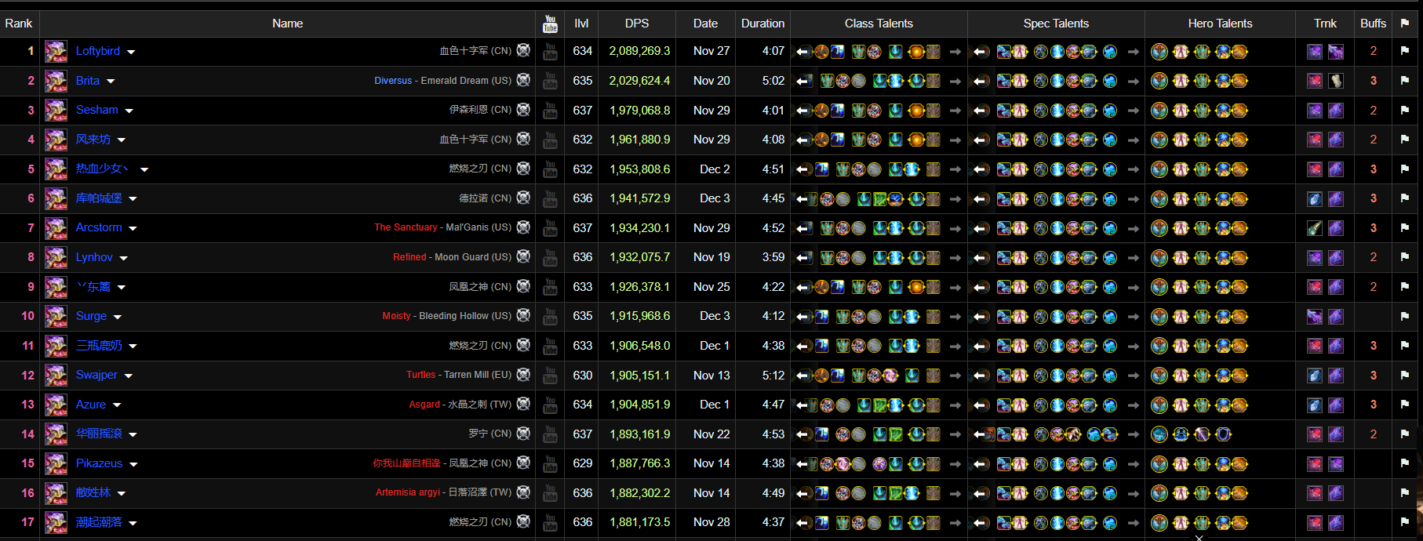Click the flag icon in the header row
The width and height of the screenshot is (1423, 541).
1404,24
